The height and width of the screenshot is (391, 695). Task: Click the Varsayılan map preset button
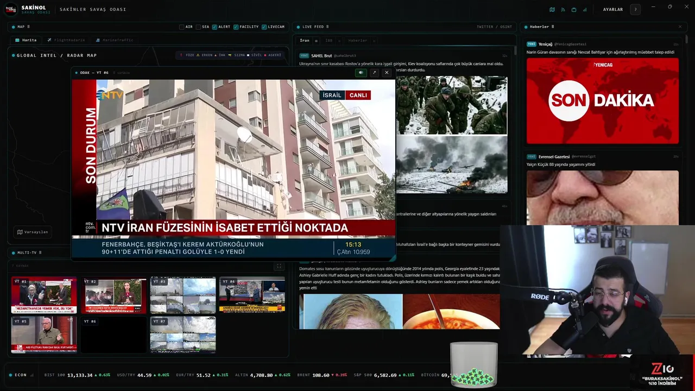pos(33,232)
